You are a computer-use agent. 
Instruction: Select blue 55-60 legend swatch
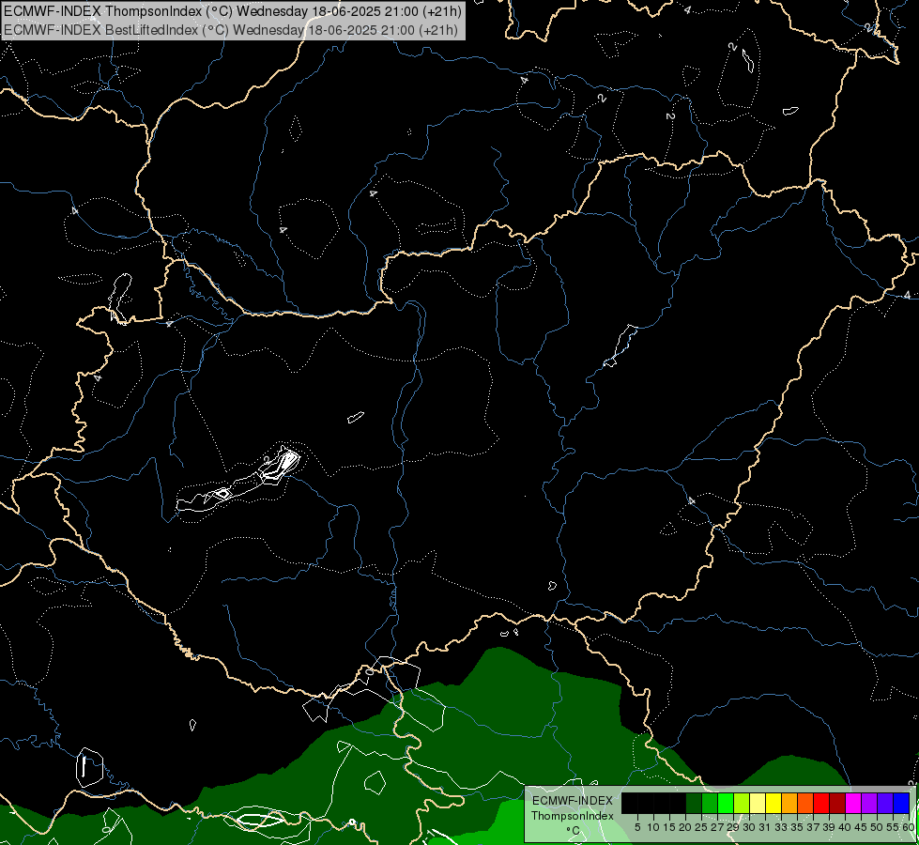901,804
